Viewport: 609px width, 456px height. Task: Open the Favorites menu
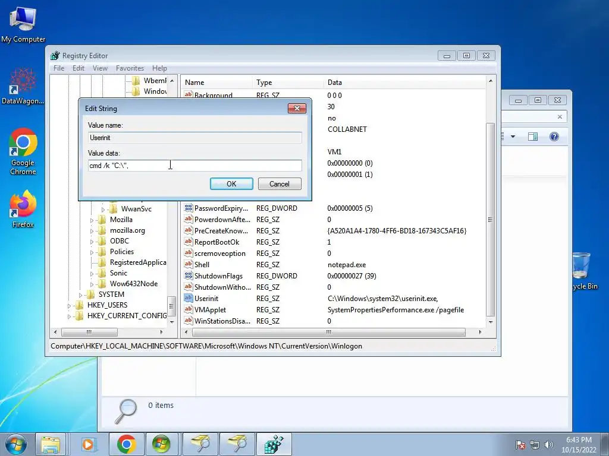130,68
